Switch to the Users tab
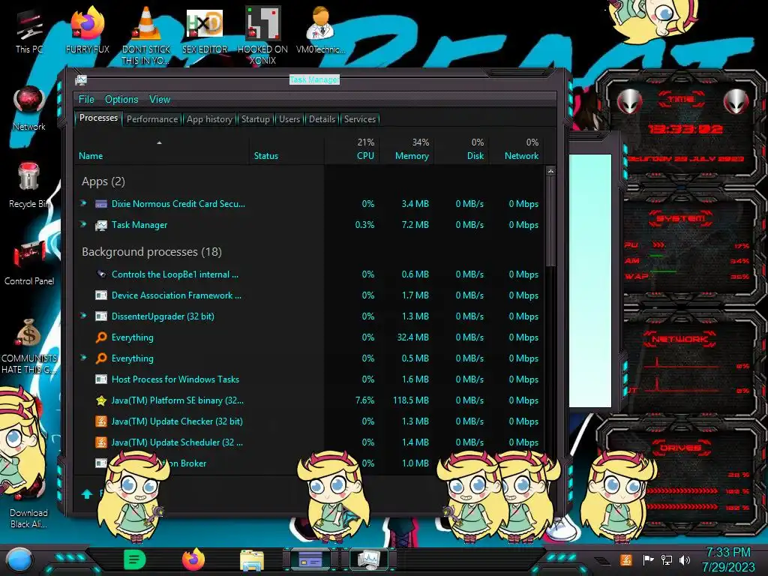Screen dimensions: 768x576 (x=289, y=119)
